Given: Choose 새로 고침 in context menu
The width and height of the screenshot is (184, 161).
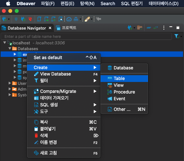Looking at the screenshot, I should pos(64,153).
